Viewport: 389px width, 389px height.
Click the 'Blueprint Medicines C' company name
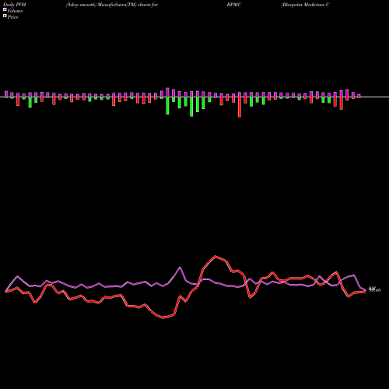[x=305, y=5]
